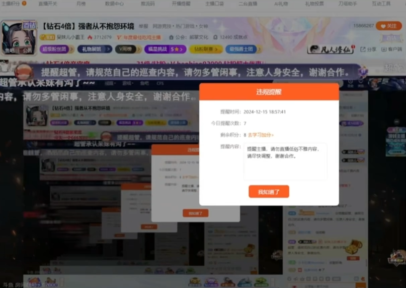Open the V周榜 weekly ranking

pos(126,49)
